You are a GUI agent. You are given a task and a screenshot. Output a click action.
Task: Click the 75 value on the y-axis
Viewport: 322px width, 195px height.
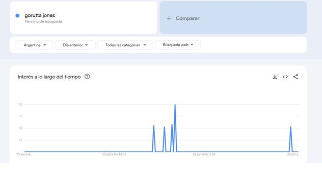[x=20, y=116]
